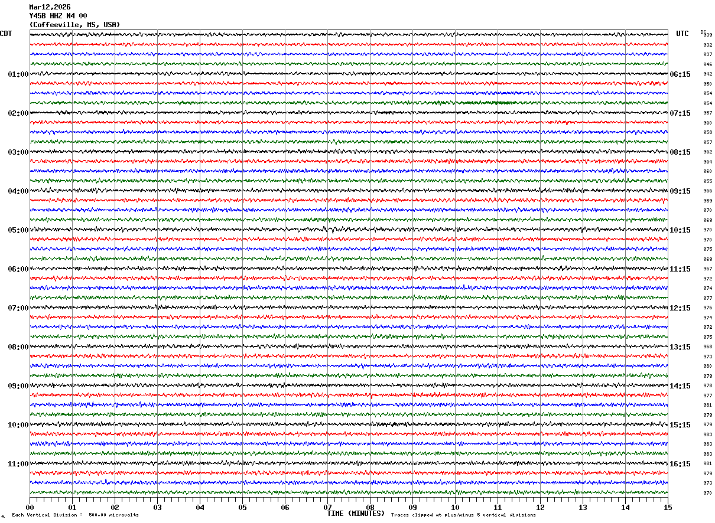Image resolution: width=715 pixels, height=523 pixels.
Task: Click the Coffeeville, MS, USA location text
Action: pyautogui.click(x=74, y=25)
